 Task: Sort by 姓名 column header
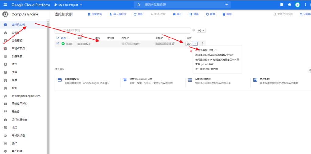pos(65,38)
